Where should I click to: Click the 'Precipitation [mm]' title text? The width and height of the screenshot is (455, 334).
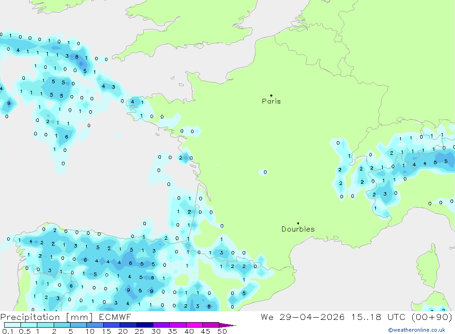46,317
